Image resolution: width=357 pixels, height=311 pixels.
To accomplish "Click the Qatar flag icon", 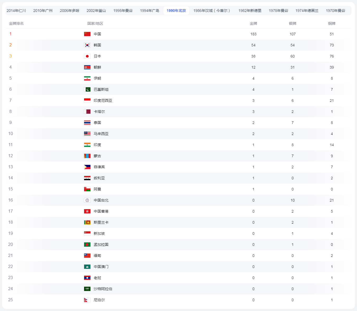I will (87, 112).
